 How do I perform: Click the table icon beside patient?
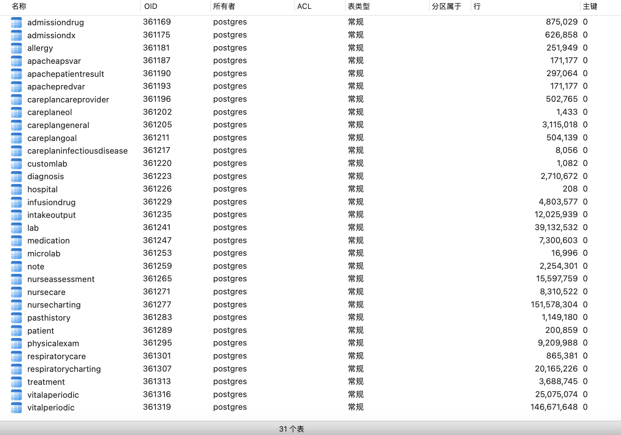[16, 331]
